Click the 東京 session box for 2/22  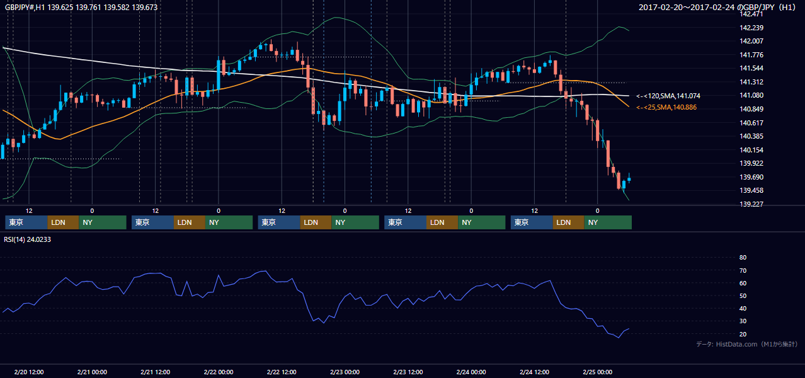279,222
